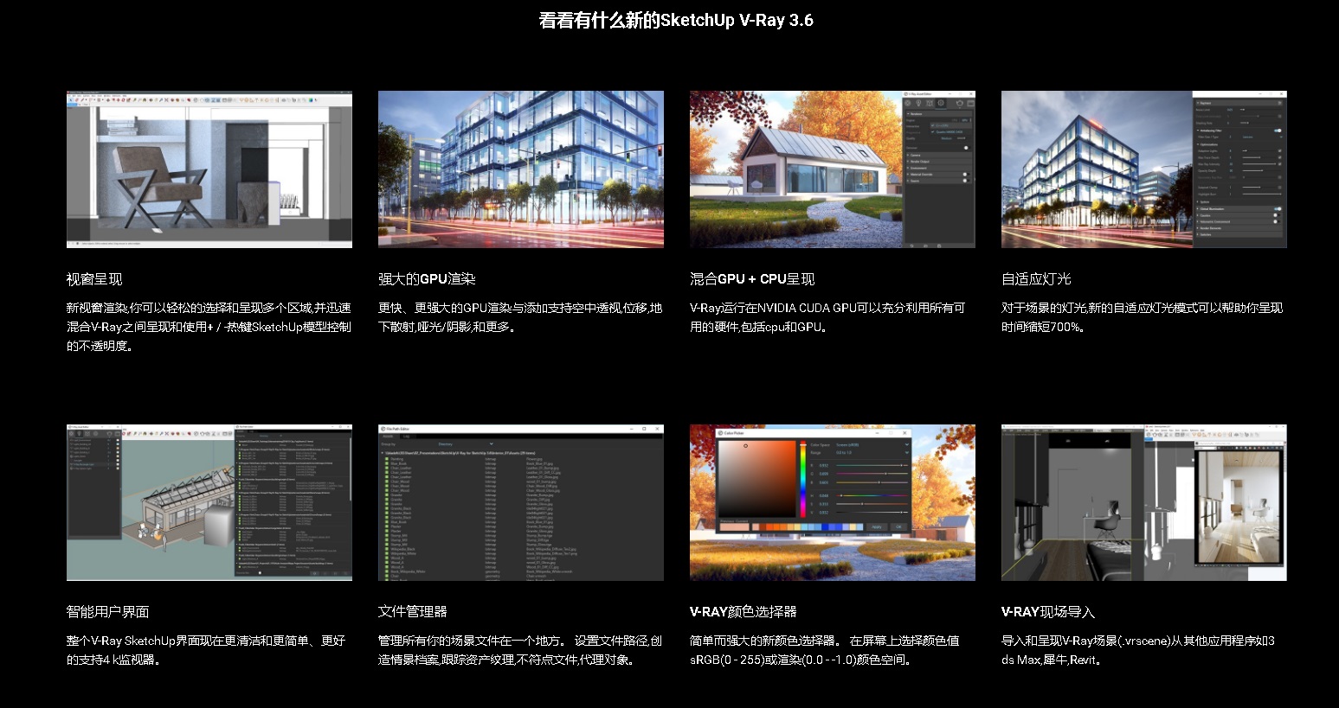1339x708 pixels.
Task: Open the armchair viewport rendering thumbnail
Action: click(x=209, y=169)
